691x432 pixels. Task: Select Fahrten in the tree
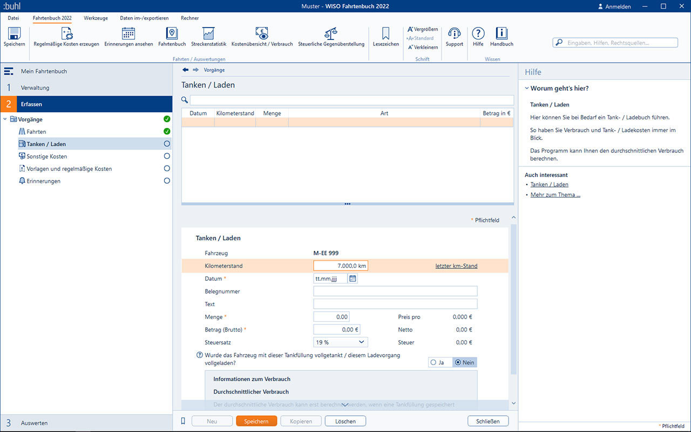36,132
